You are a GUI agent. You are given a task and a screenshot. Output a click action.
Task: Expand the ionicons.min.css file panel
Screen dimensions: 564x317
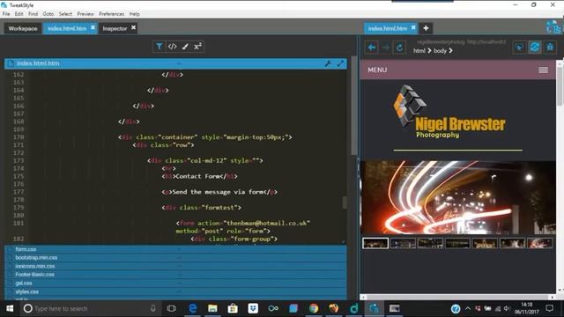click(x=175, y=266)
